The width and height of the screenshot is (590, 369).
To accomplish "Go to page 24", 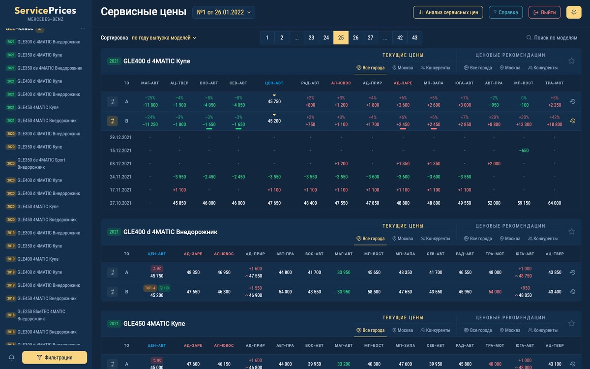I will point(326,38).
